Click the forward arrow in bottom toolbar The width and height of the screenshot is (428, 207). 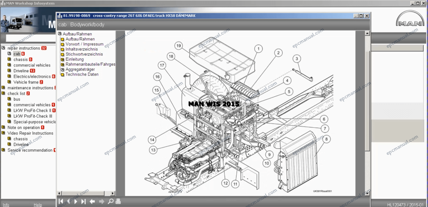[102, 201]
